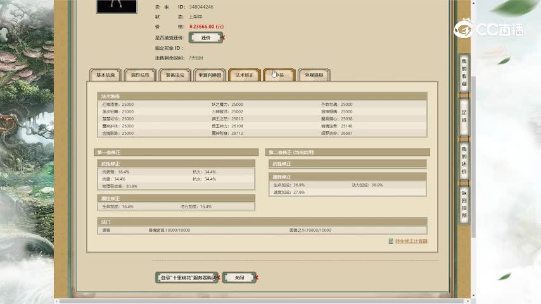Open the 转生修正计算器 link
This screenshot has width=541, height=304.
411,241
